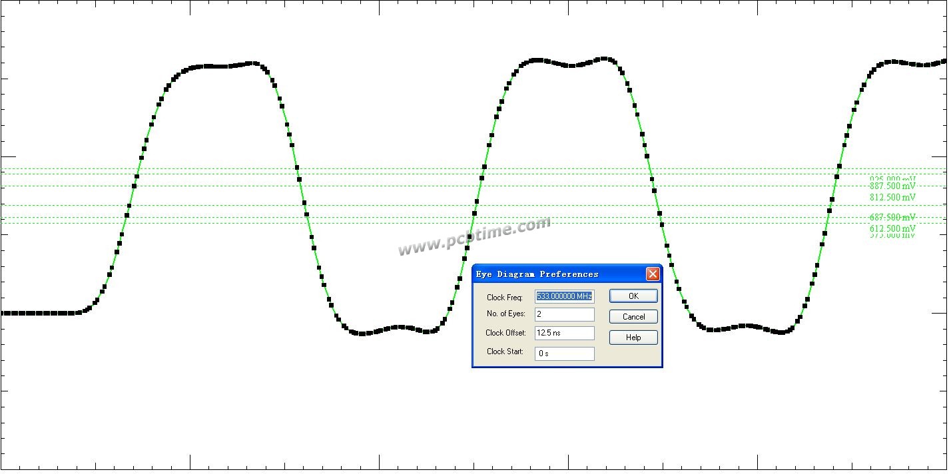
Task: Open Help for Eye Diagram Preferences
Action: [633, 338]
